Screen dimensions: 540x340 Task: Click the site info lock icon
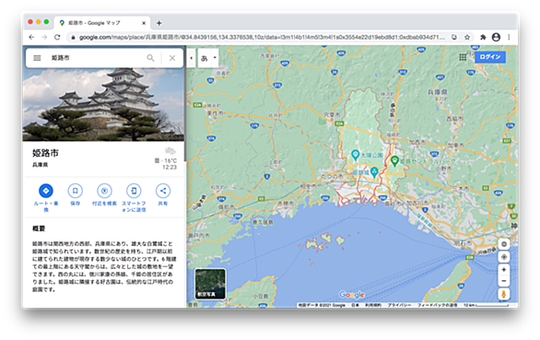(x=73, y=37)
